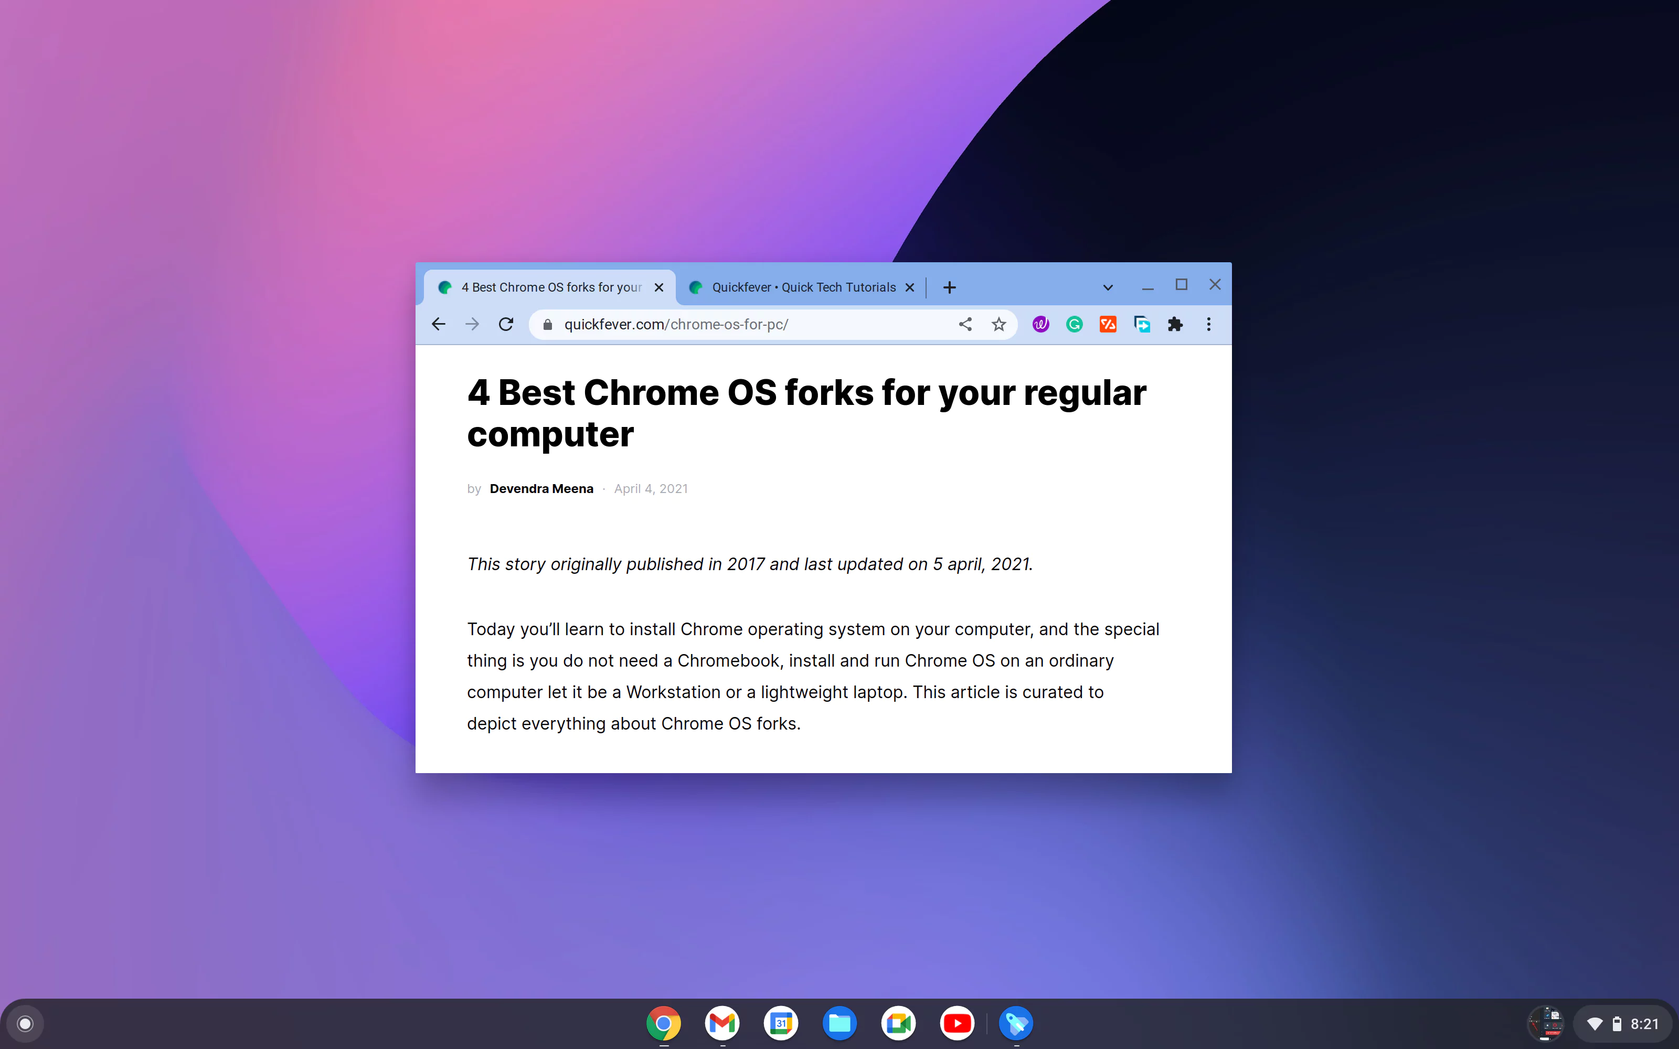
Task: Click the Devendra Meena author link
Action: pyautogui.click(x=541, y=487)
